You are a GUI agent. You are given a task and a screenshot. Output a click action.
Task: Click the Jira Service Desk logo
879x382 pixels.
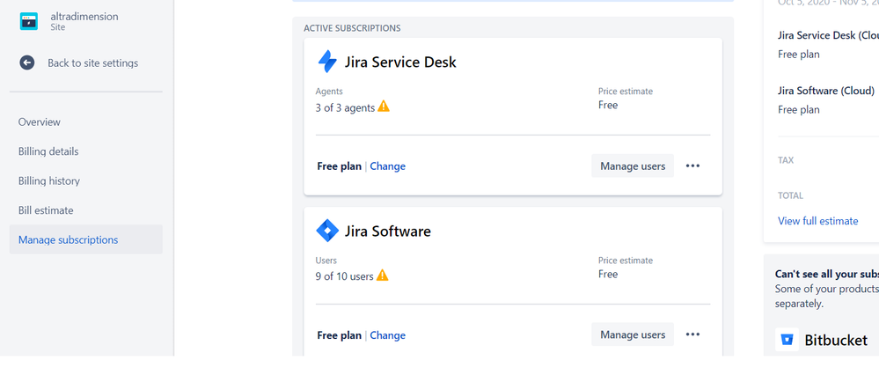(x=327, y=62)
